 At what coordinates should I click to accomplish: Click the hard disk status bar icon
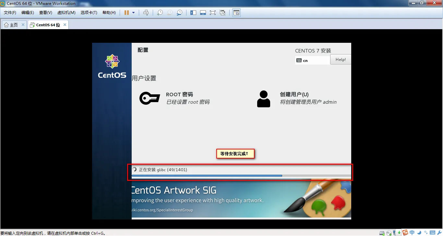(x=382, y=233)
